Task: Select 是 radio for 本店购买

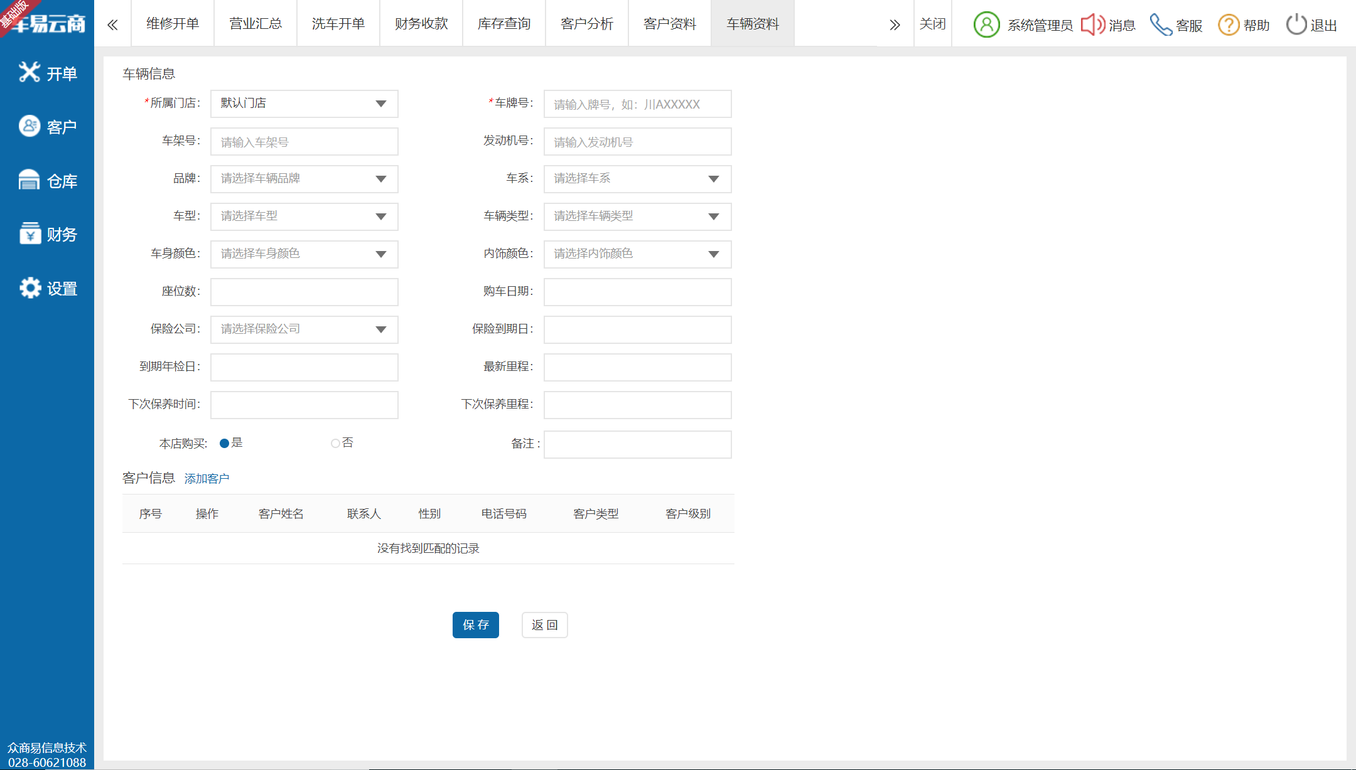Action: [x=224, y=443]
